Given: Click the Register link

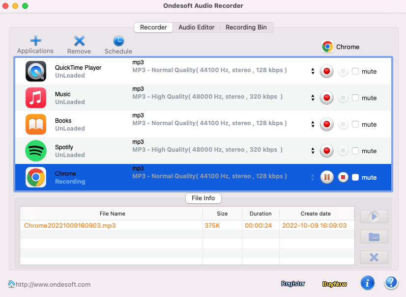Looking at the screenshot, I should (x=293, y=284).
